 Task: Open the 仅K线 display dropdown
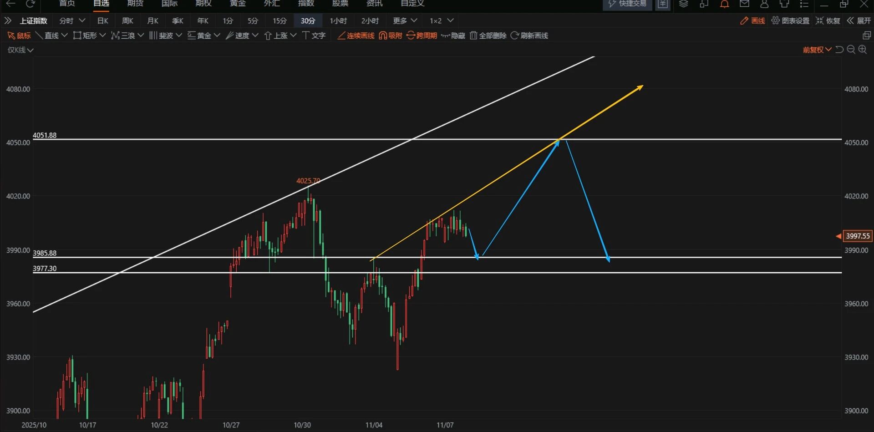point(20,50)
